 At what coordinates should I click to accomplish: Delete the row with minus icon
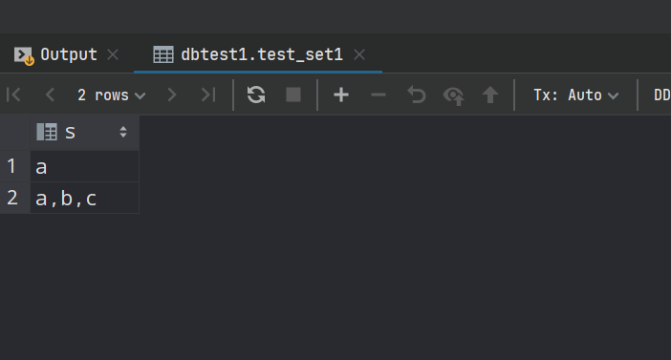pos(379,95)
